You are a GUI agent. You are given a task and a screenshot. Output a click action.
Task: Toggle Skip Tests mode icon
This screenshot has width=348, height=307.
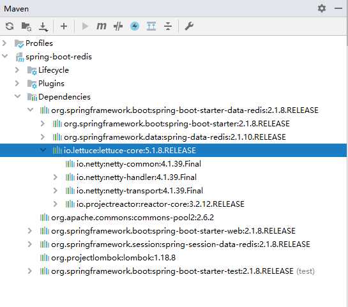pyautogui.click(x=118, y=26)
